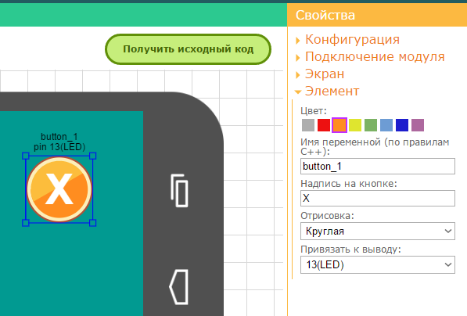Open the Привязать к выводу dropdown
This screenshot has width=467, height=316.
(378, 265)
